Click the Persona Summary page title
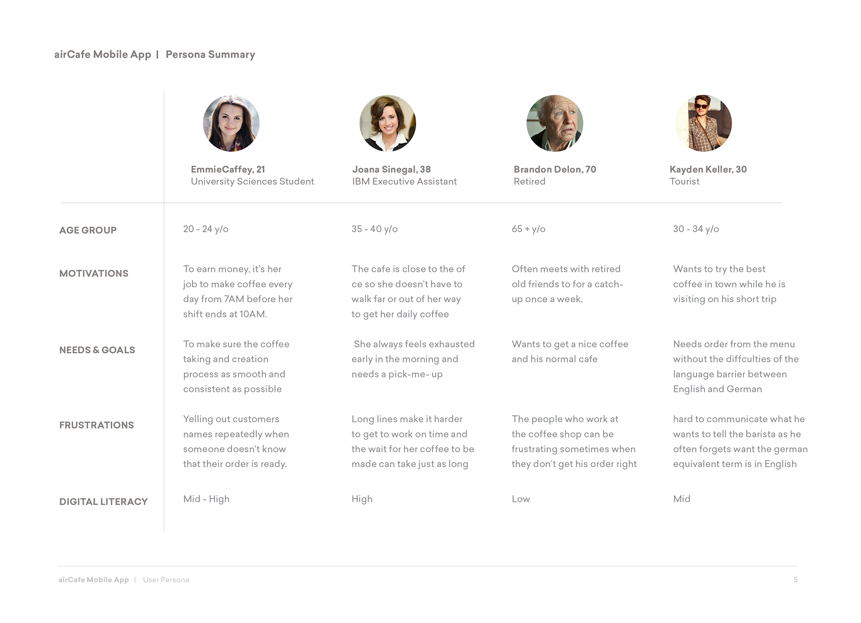The height and width of the screenshot is (623, 861). [210, 54]
